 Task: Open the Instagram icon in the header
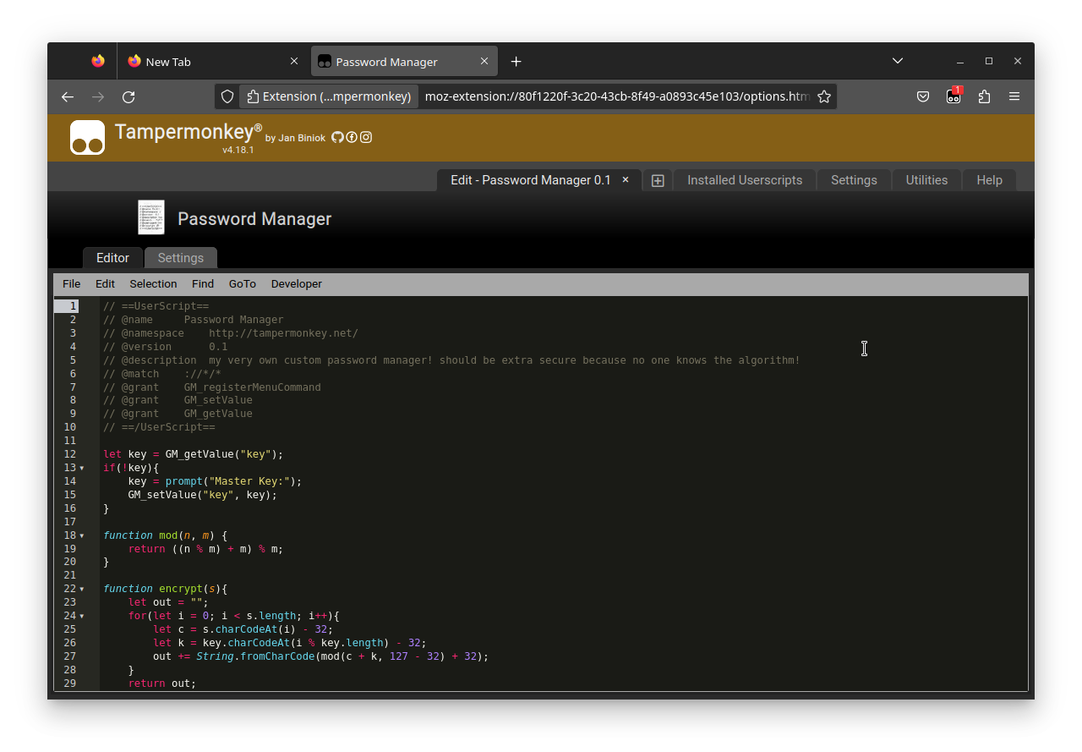pyautogui.click(x=365, y=137)
